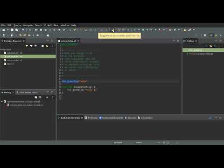Open the Help menu
The width and height of the screenshot is (224, 168).
point(74,25)
